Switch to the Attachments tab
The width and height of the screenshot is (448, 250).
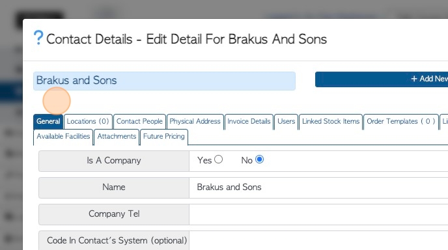[x=117, y=137]
